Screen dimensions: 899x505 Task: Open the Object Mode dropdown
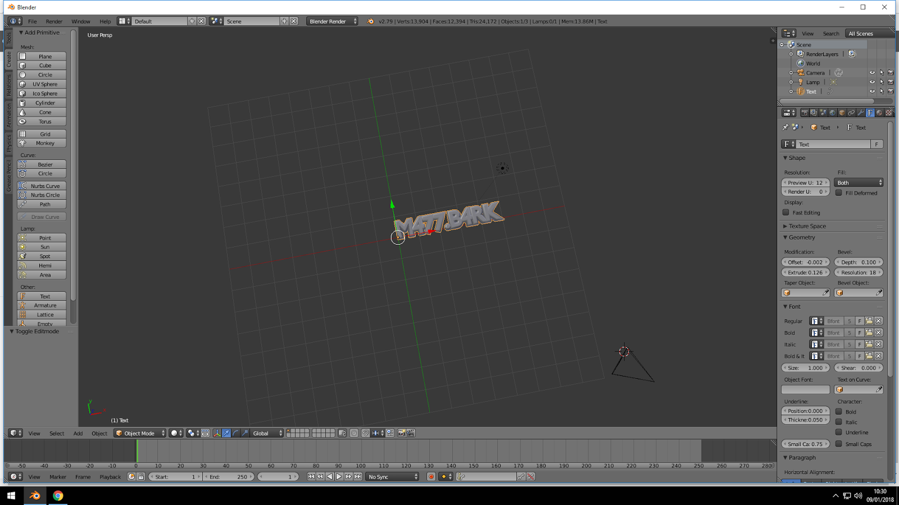pyautogui.click(x=139, y=433)
